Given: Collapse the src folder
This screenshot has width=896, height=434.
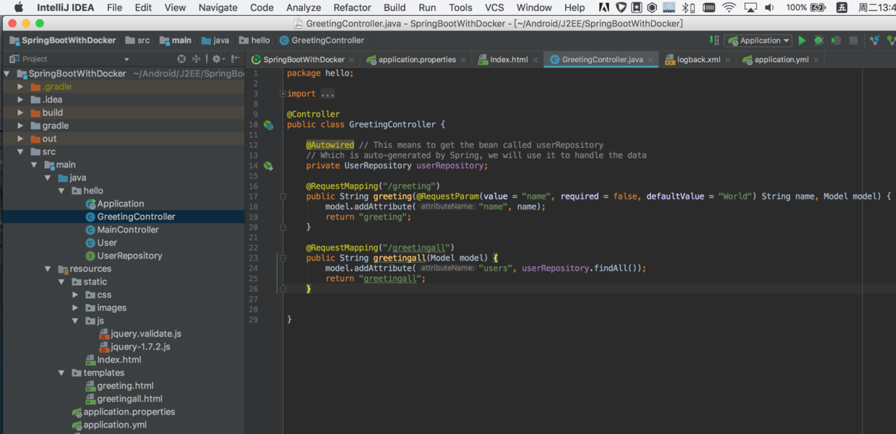Looking at the screenshot, I should 21,152.
